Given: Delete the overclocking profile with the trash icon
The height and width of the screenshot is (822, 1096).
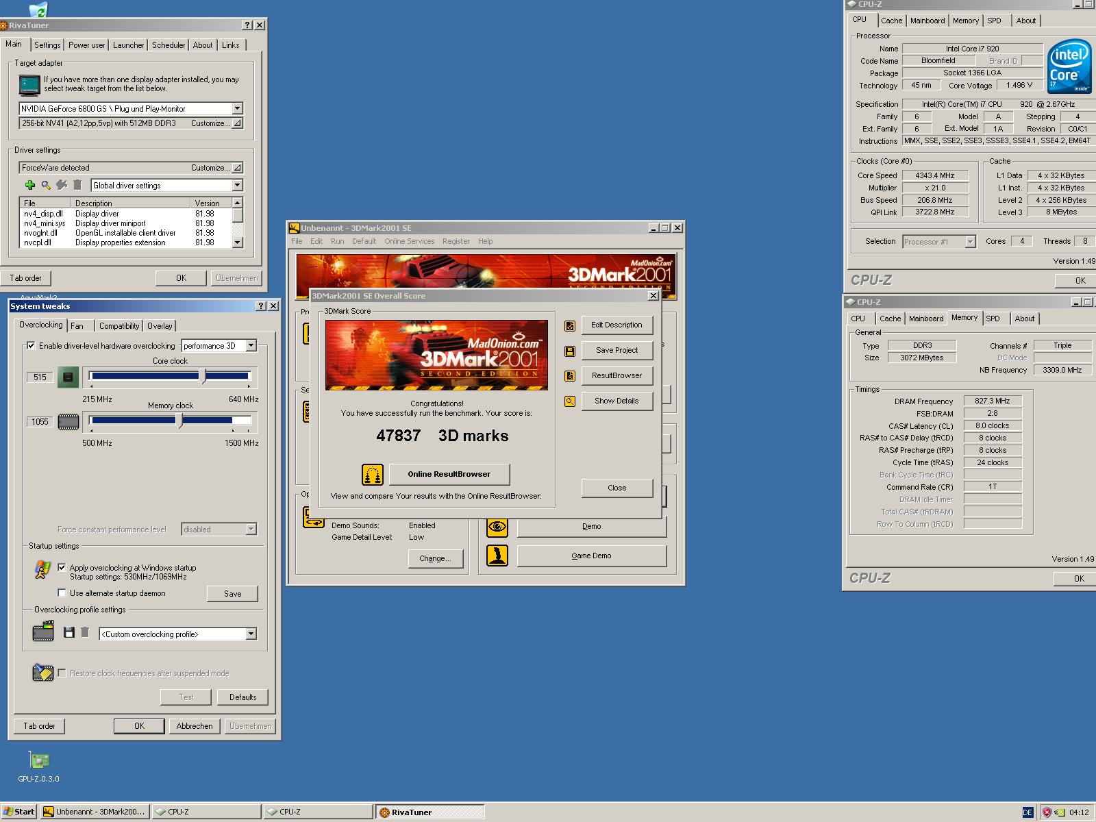Looking at the screenshot, I should pyautogui.click(x=85, y=632).
